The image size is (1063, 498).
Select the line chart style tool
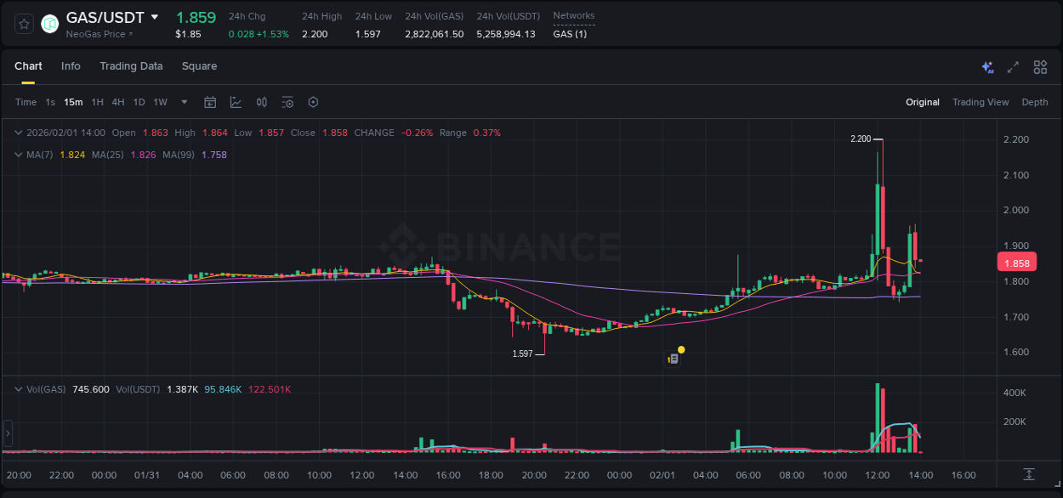(x=236, y=101)
